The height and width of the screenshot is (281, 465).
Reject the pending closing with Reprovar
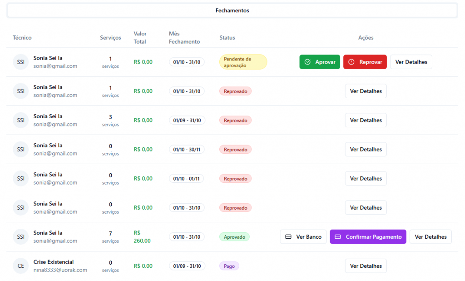[x=365, y=62]
